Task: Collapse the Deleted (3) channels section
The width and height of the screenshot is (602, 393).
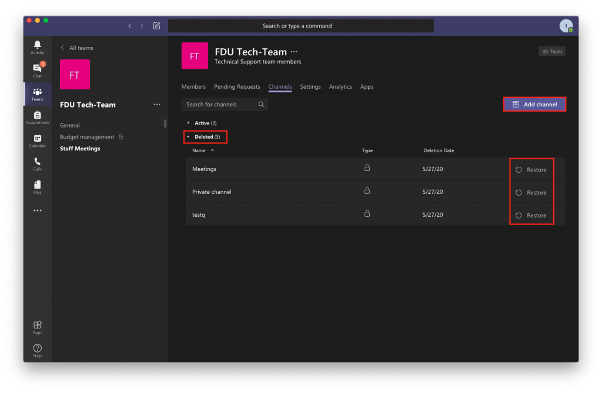Action: coord(204,137)
